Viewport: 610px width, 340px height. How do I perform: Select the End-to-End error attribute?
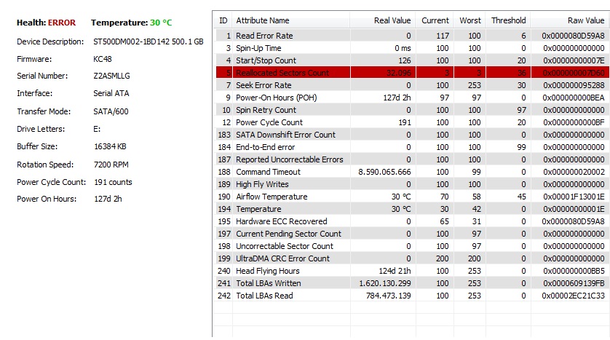[411, 147]
